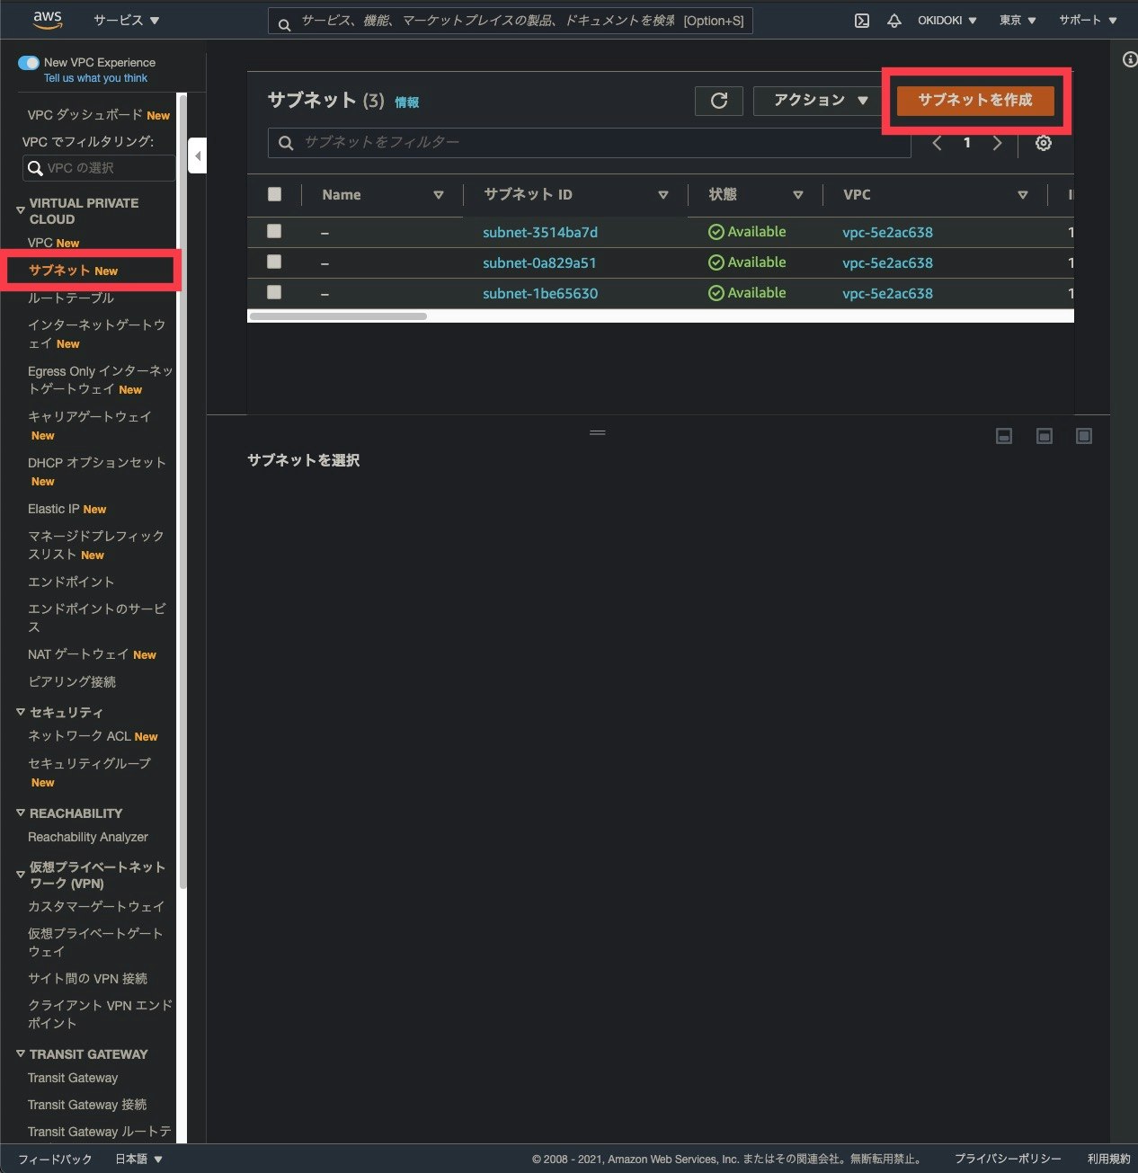Viewport: 1138px width, 1173px height.
Task: Open the info panel icon at right edge
Action: pos(1130,59)
